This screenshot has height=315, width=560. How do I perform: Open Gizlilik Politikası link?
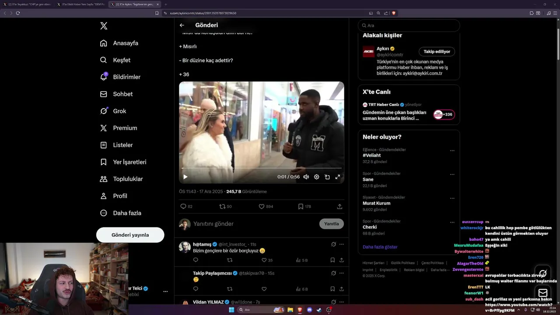click(404, 263)
